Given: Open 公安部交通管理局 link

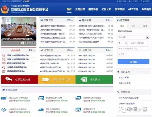Looking at the screenshot, I should click(x=126, y=104).
